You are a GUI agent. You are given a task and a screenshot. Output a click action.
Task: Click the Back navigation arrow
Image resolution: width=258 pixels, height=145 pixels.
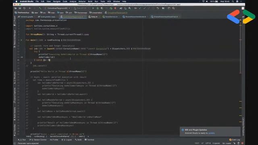click(x=30, y=8)
